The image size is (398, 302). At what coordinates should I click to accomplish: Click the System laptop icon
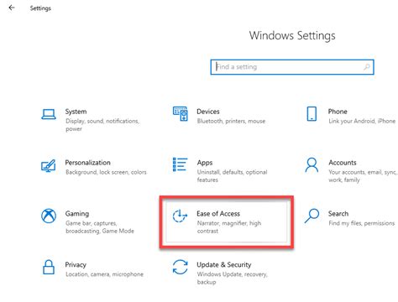click(x=49, y=114)
